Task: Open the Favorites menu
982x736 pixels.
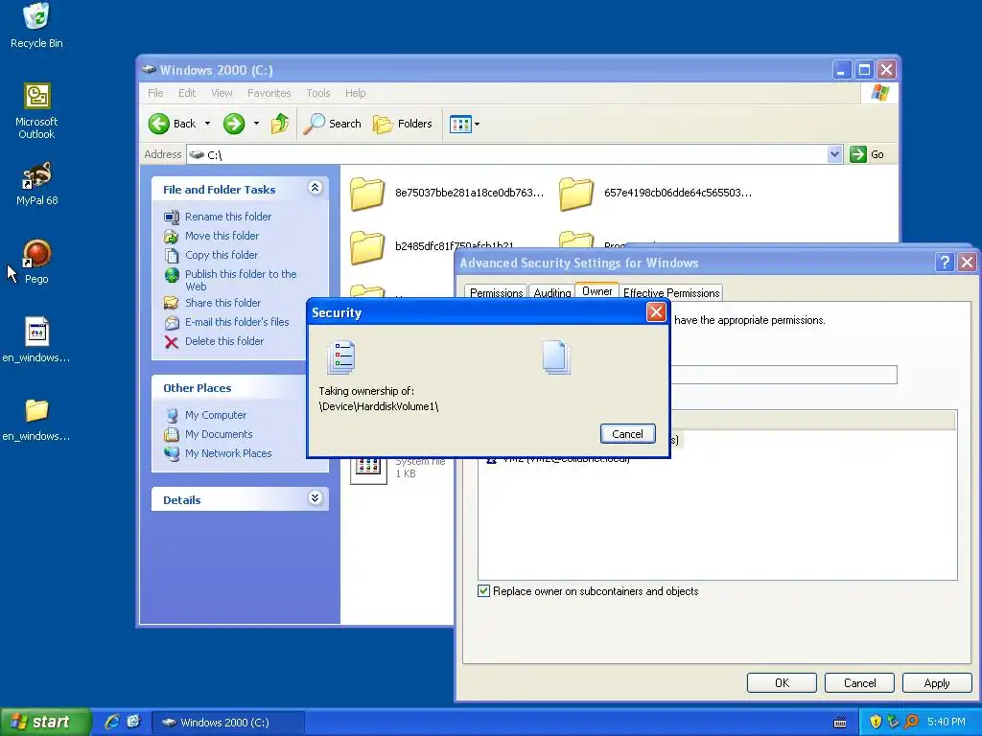Action: [x=269, y=93]
